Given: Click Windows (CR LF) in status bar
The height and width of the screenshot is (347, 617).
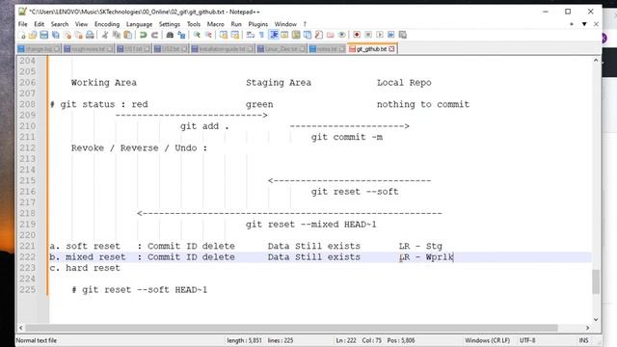Looking at the screenshot, I should (x=487, y=340).
